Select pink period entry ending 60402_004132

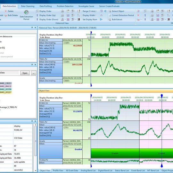6,86
